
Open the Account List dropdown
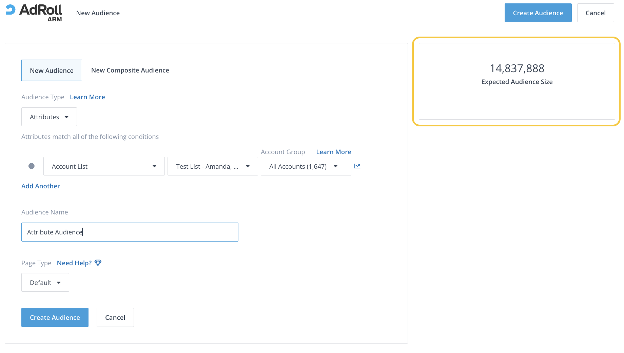[x=104, y=166]
